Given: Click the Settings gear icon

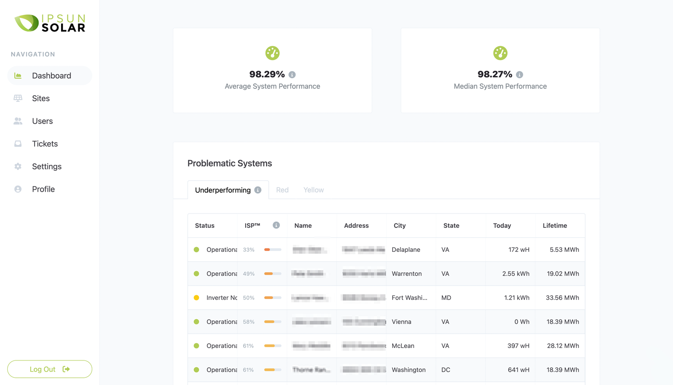Looking at the screenshot, I should click(x=18, y=166).
